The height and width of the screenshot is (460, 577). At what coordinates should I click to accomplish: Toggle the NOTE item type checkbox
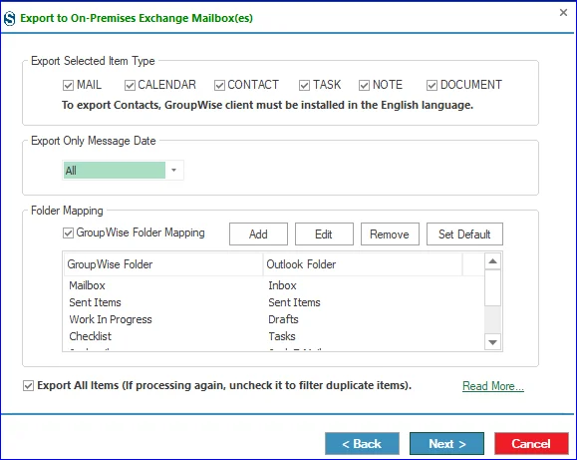pos(364,85)
